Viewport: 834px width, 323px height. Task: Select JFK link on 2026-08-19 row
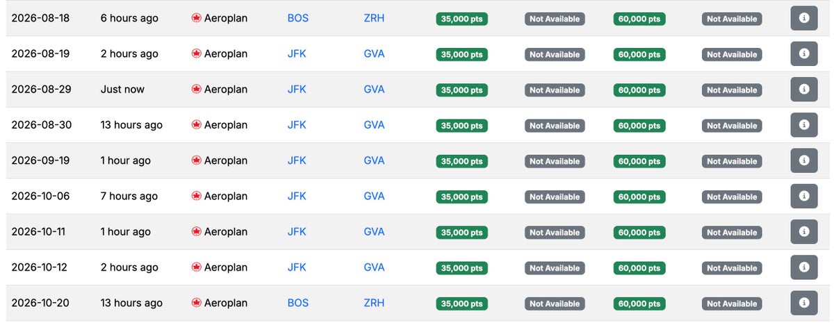297,53
